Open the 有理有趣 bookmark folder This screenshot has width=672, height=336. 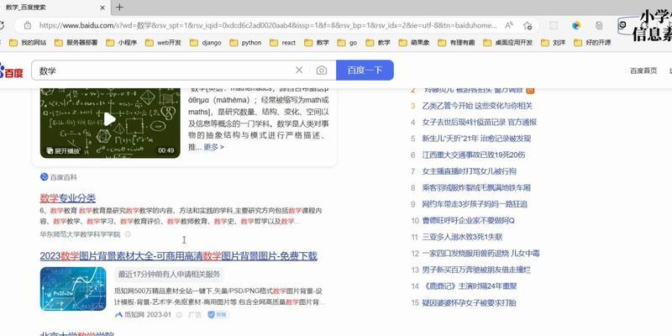457,43
